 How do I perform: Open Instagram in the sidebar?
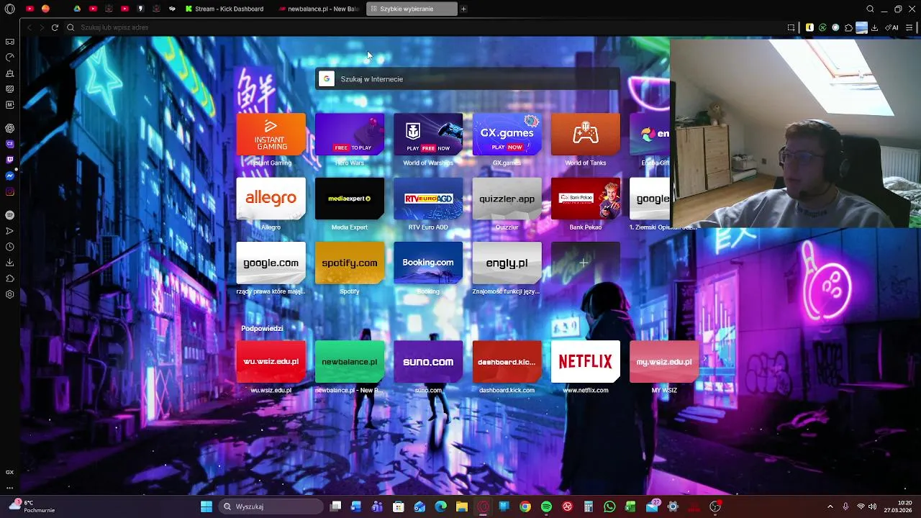[x=9, y=191]
